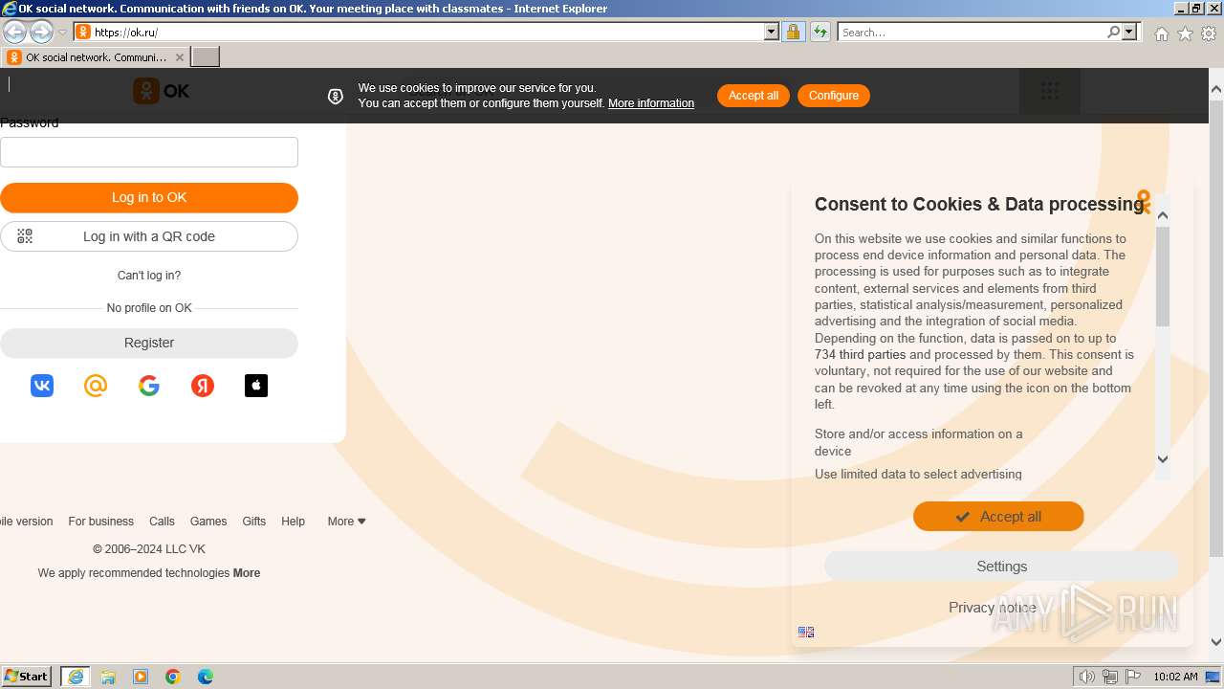Log in with the Mail.ru @ icon
Viewport: 1224px width, 689px height.
coord(96,386)
